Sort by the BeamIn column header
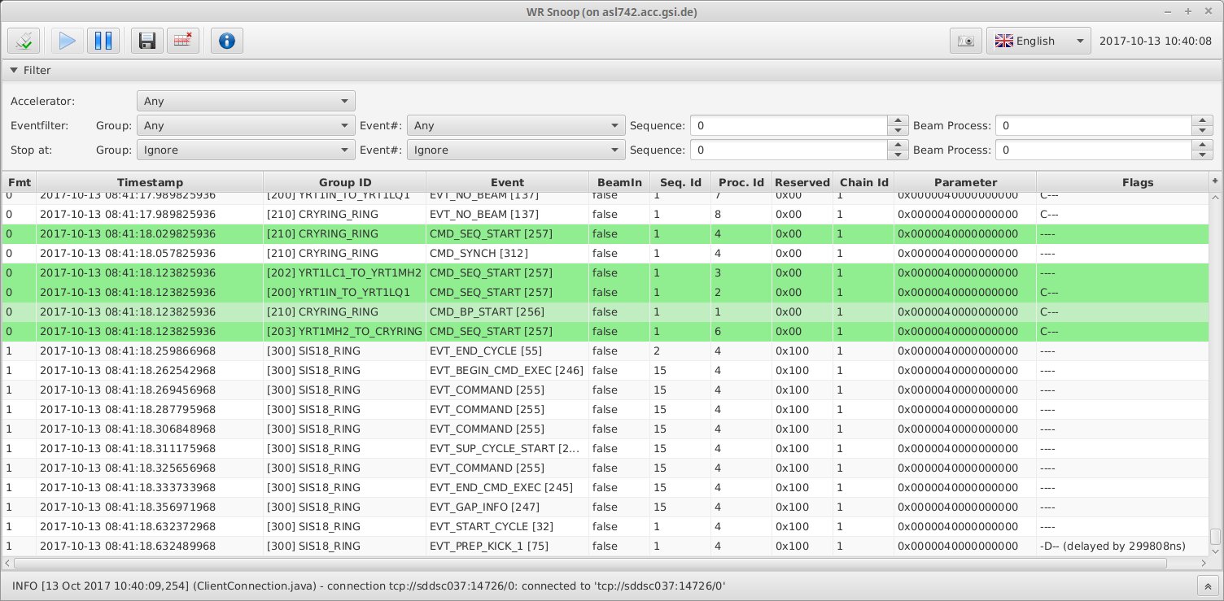This screenshot has width=1224, height=601. (x=619, y=182)
